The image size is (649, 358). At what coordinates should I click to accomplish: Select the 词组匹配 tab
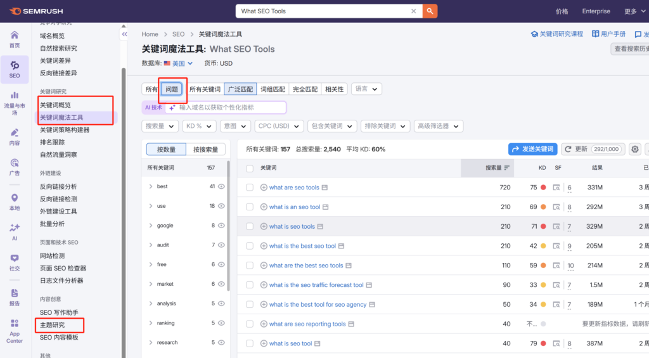pyautogui.click(x=273, y=89)
